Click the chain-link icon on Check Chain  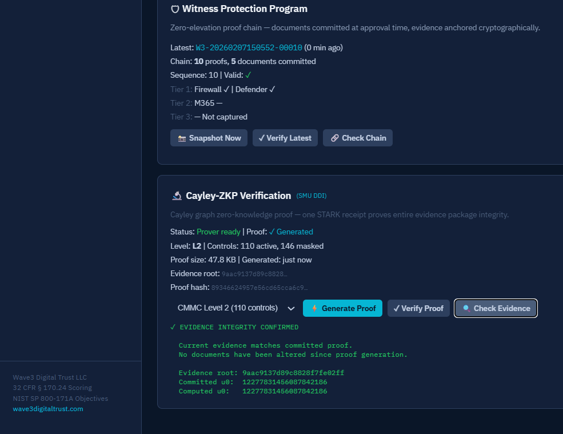[337, 137]
